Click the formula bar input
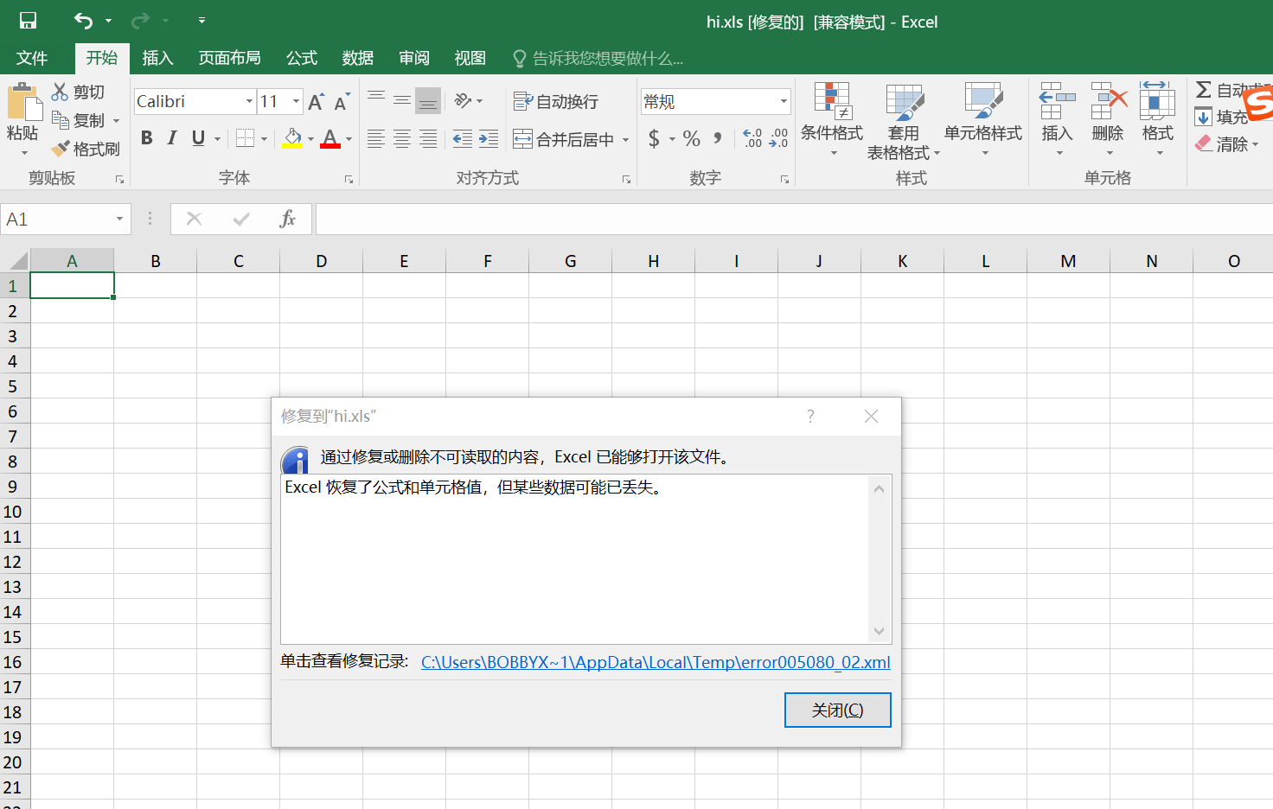The image size is (1273, 809). [x=794, y=220]
